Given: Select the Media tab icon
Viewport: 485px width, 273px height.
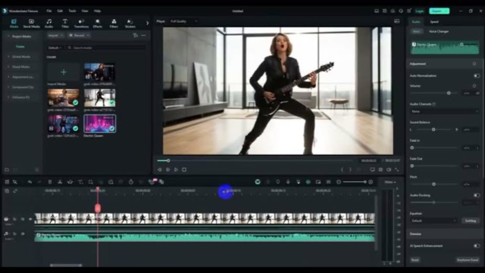Looking at the screenshot, I should [14, 23].
